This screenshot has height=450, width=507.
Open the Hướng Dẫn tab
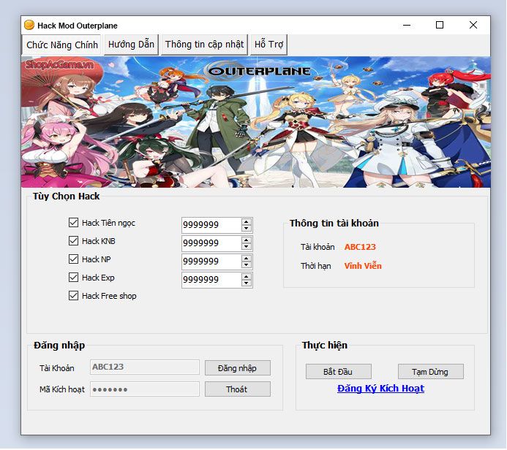click(x=131, y=45)
